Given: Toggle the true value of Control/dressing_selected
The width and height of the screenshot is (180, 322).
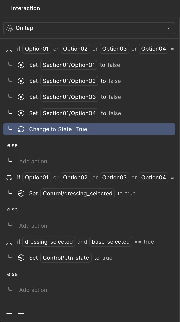Looking at the screenshot, I should click(x=130, y=194).
